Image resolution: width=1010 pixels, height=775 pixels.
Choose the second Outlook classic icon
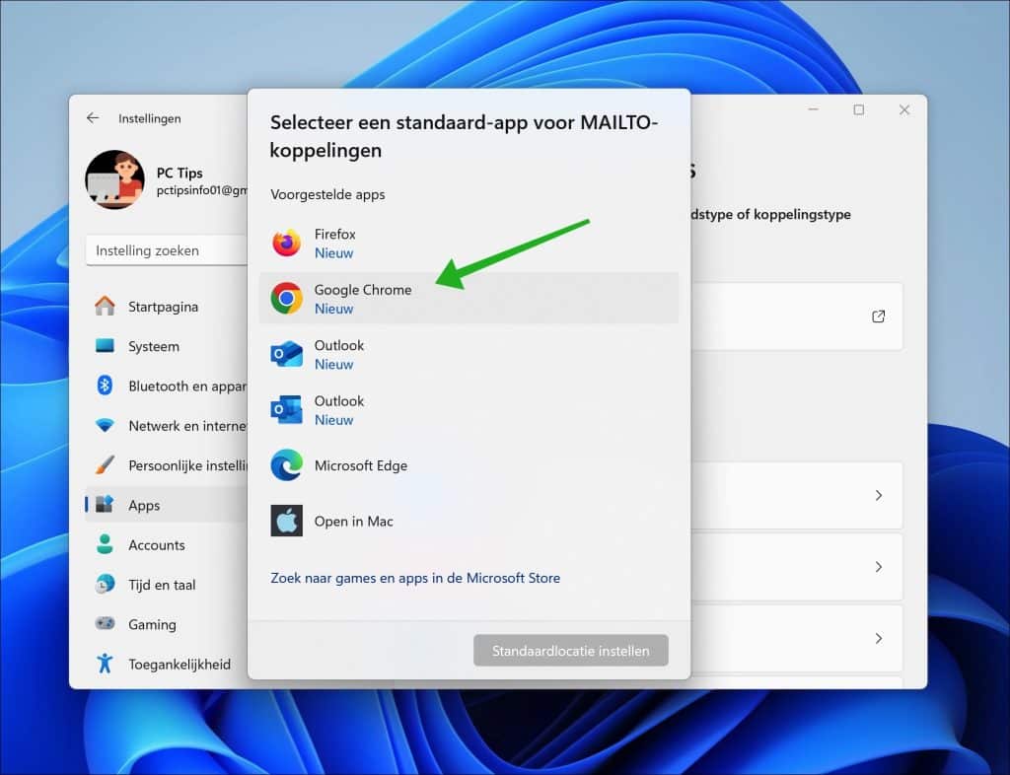click(287, 410)
